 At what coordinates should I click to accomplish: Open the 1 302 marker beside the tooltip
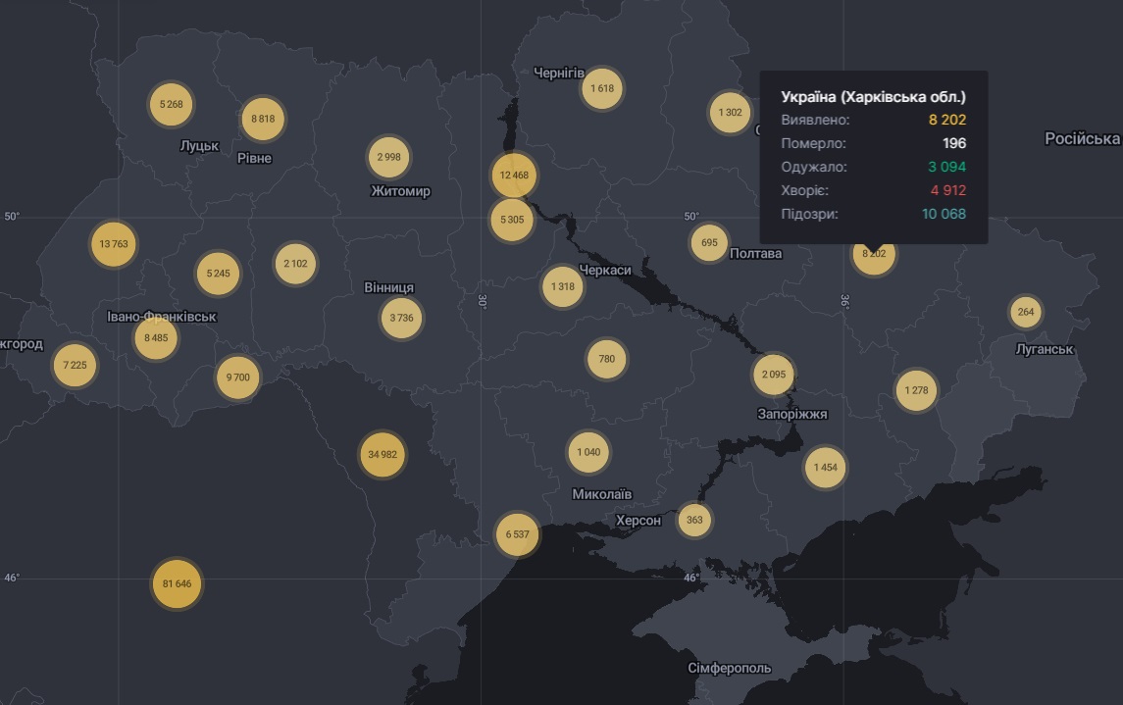tap(730, 113)
